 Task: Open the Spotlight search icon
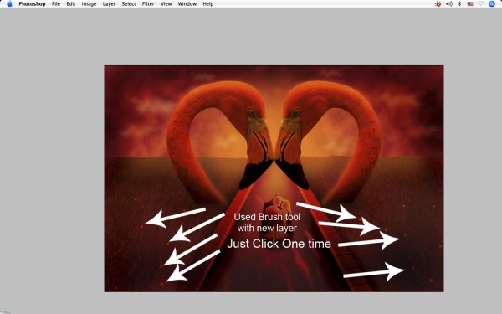(x=492, y=4)
